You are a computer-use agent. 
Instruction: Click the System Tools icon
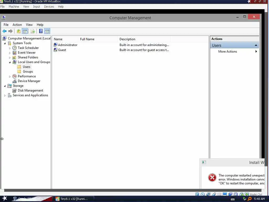coord(9,43)
